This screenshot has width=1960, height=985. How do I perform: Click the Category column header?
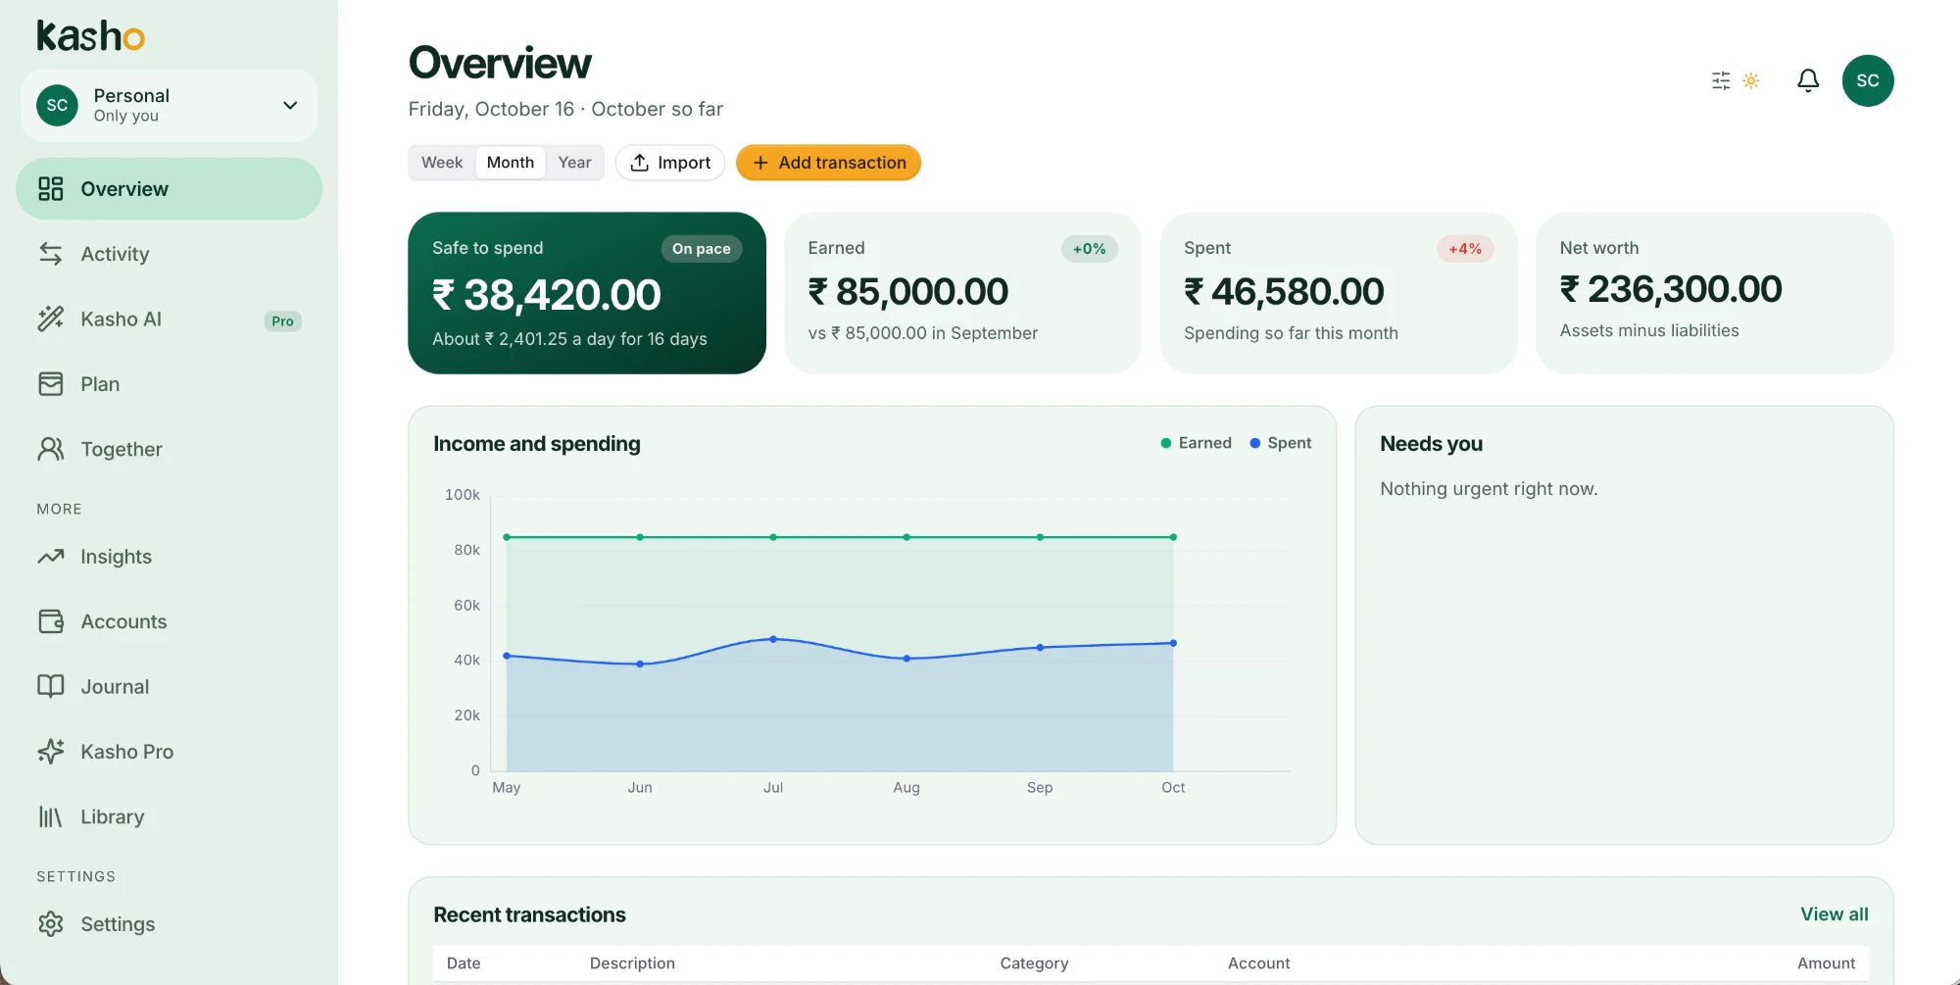coord(1034,963)
